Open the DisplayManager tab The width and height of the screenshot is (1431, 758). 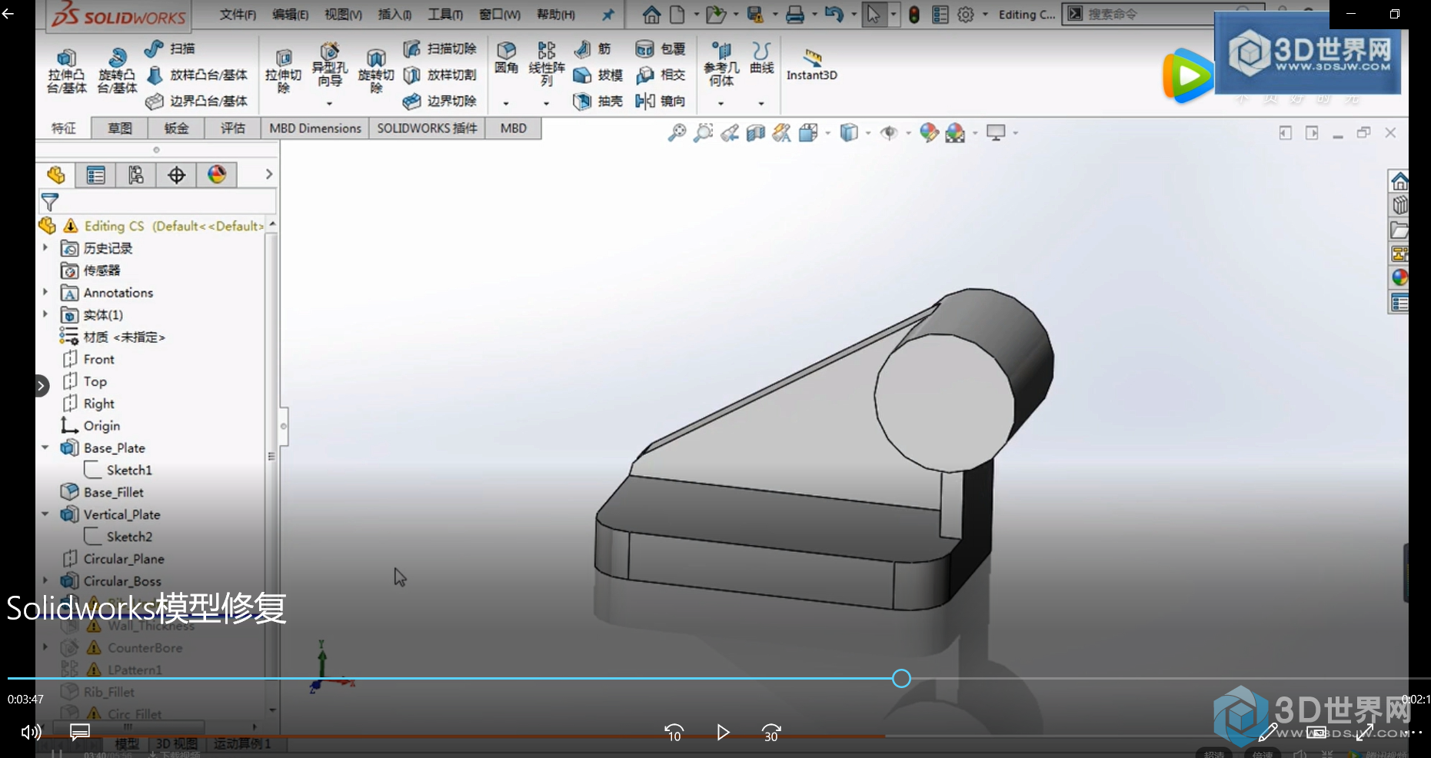[216, 175]
